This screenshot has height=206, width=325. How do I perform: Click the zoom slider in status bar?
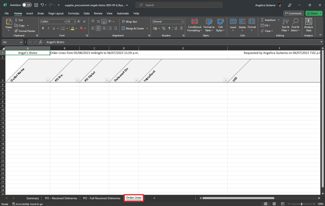click(x=301, y=204)
